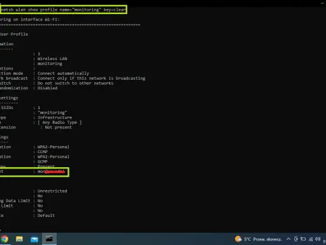Click the 'Default' cost source value

pyautogui.click(x=46, y=216)
